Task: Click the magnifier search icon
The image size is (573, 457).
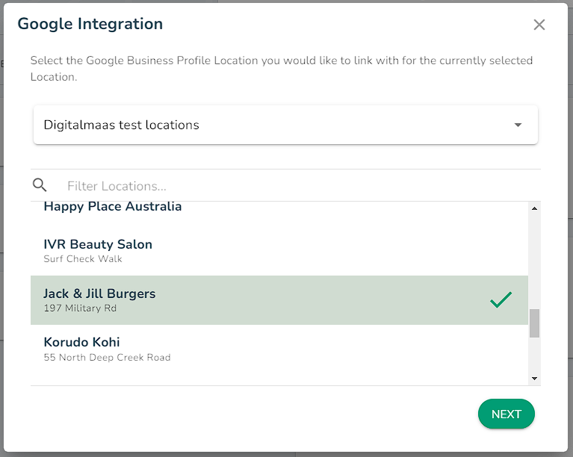Action: tap(40, 185)
